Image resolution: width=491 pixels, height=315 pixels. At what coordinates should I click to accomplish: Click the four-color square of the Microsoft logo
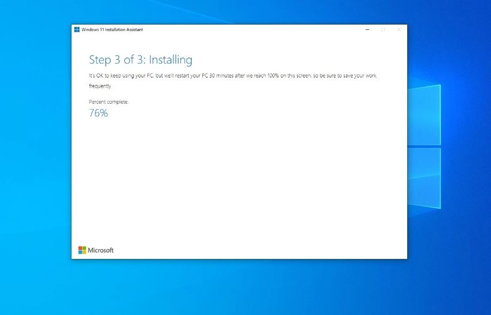pos(82,249)
